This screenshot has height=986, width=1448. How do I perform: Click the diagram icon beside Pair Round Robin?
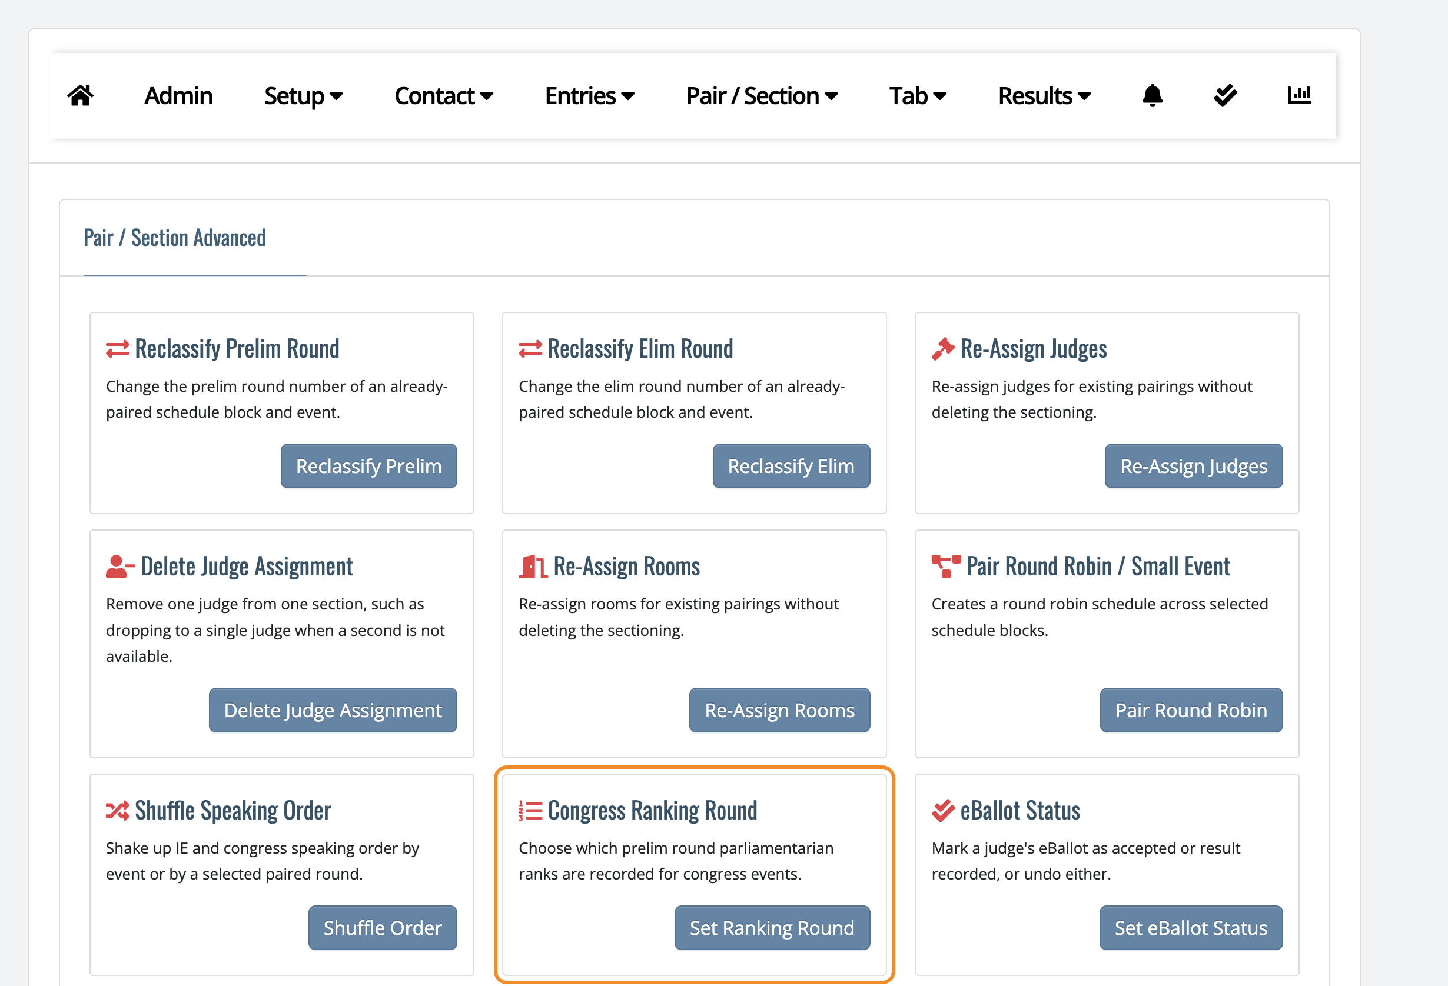(946, 567)
